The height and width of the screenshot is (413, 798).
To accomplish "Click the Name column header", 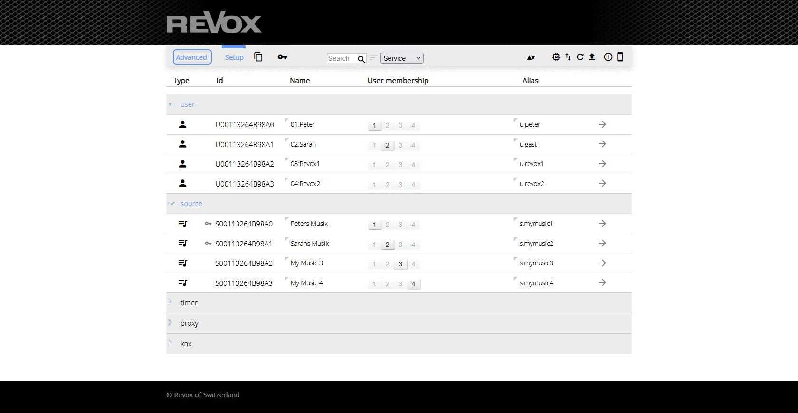I will coord(300,81).
